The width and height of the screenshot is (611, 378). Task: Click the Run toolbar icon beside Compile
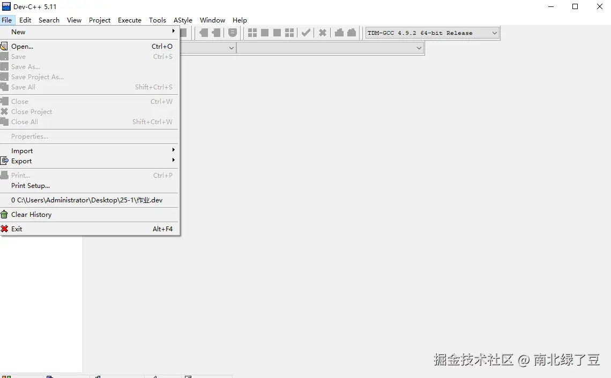pos(265,33)
